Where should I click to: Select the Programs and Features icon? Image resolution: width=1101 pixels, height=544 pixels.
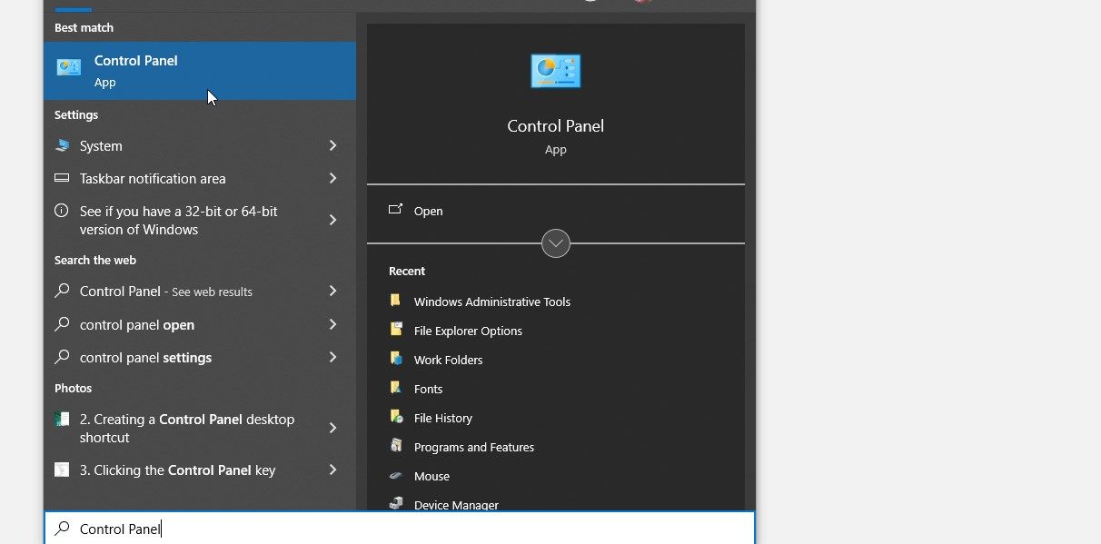pyautogui.click(x=396, y=447)
